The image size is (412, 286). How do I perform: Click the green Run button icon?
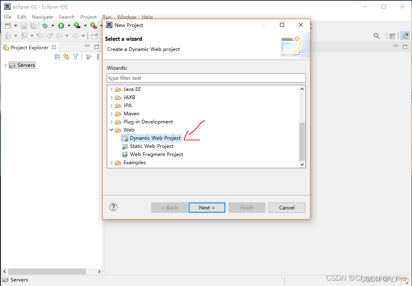coord(61,26)
